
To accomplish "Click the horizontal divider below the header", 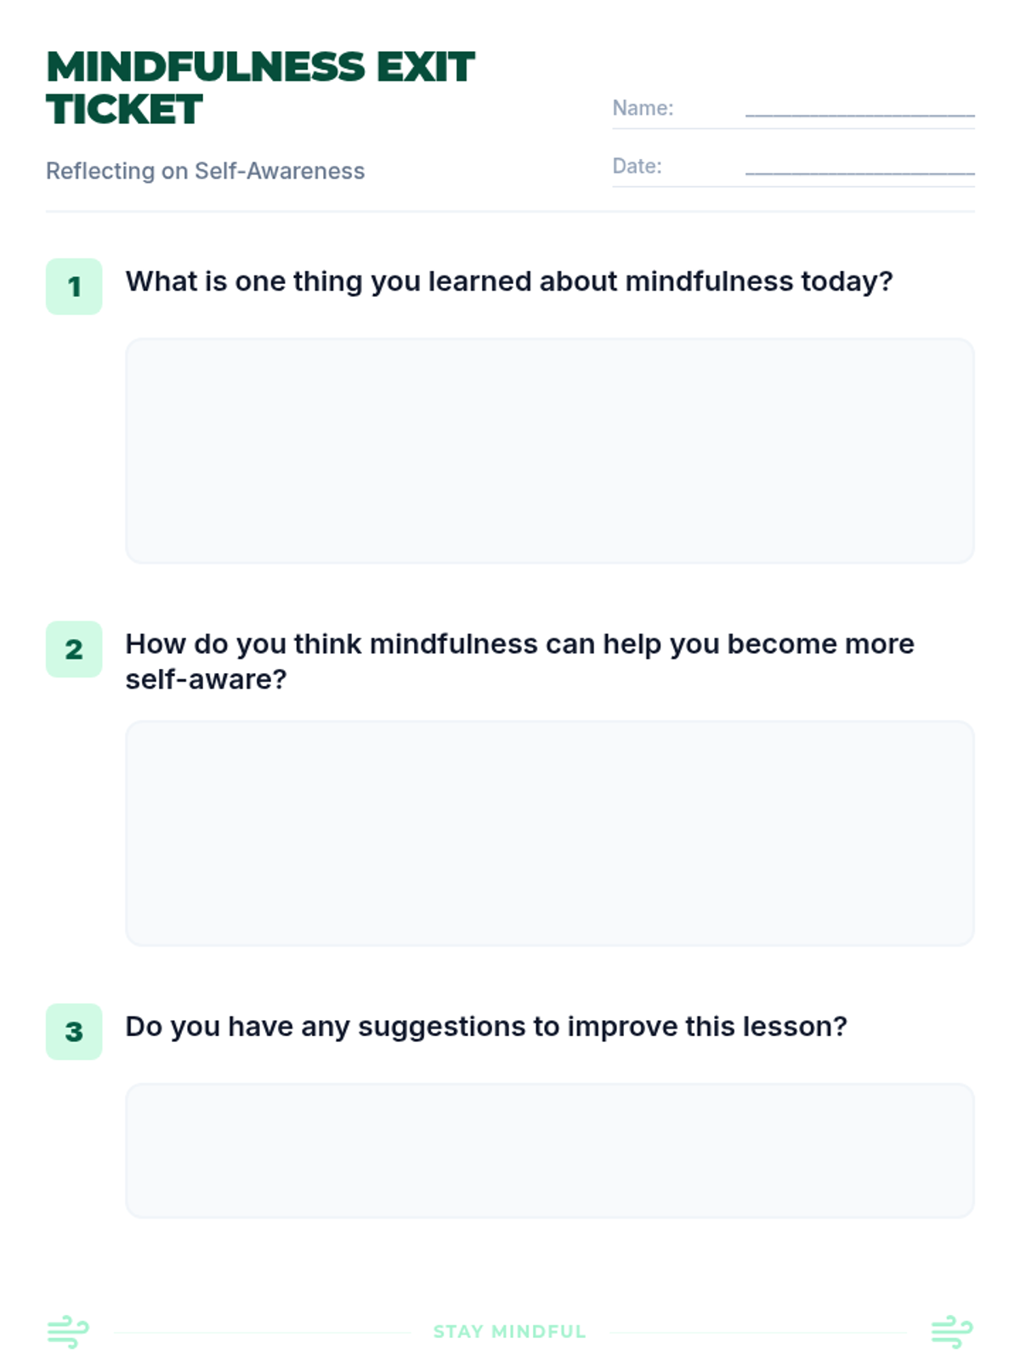I will (510, 211).
